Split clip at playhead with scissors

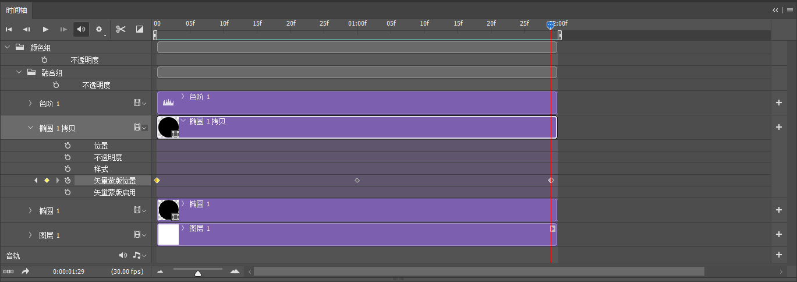tap(121, 29)
